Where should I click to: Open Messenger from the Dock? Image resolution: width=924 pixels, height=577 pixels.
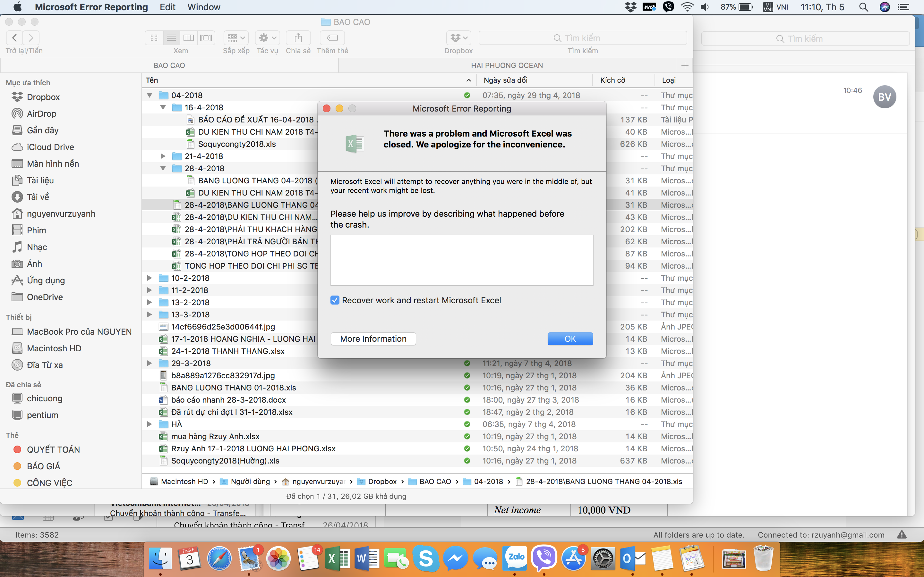click(455, 558)
